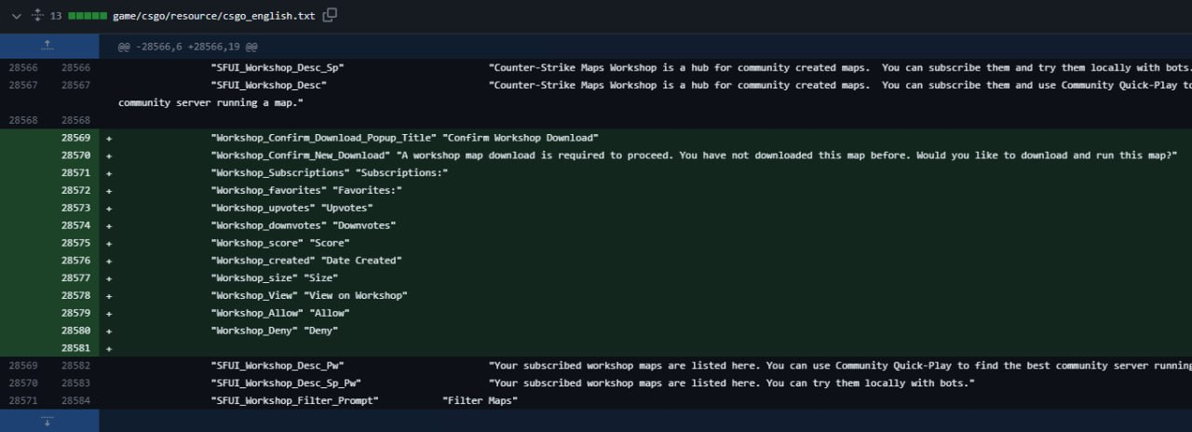Copy the csgo_english.txt file path
Viewport: 1192px width, 432px height.
[x=330, y=15]
